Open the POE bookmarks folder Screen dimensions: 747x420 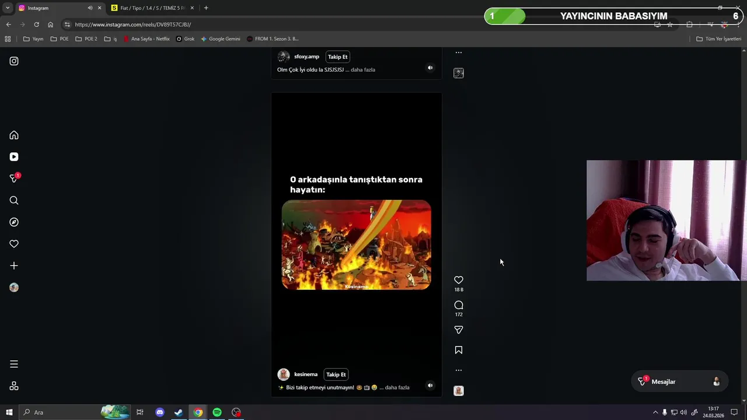pos(60,39)
